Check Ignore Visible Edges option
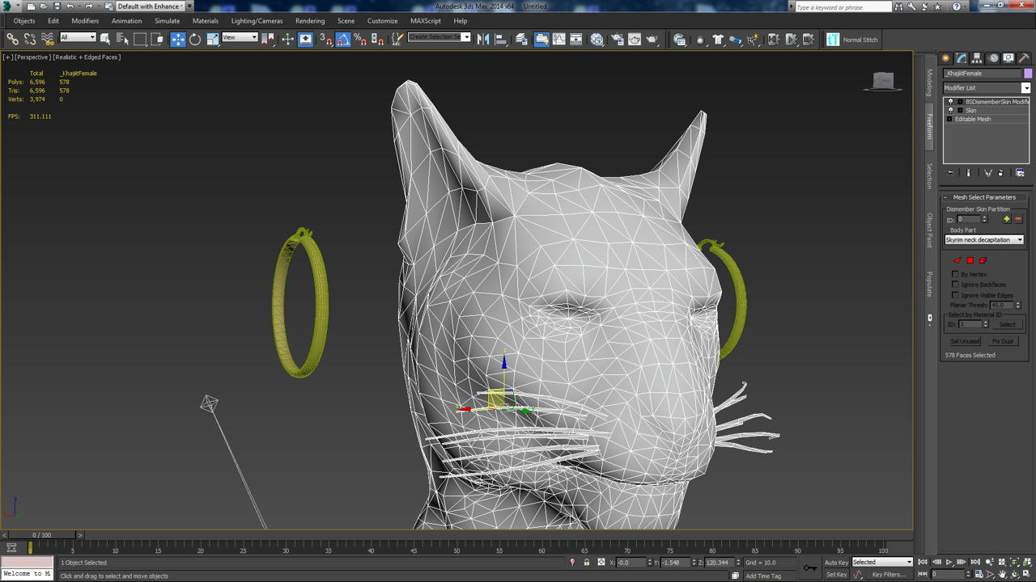 955,295
